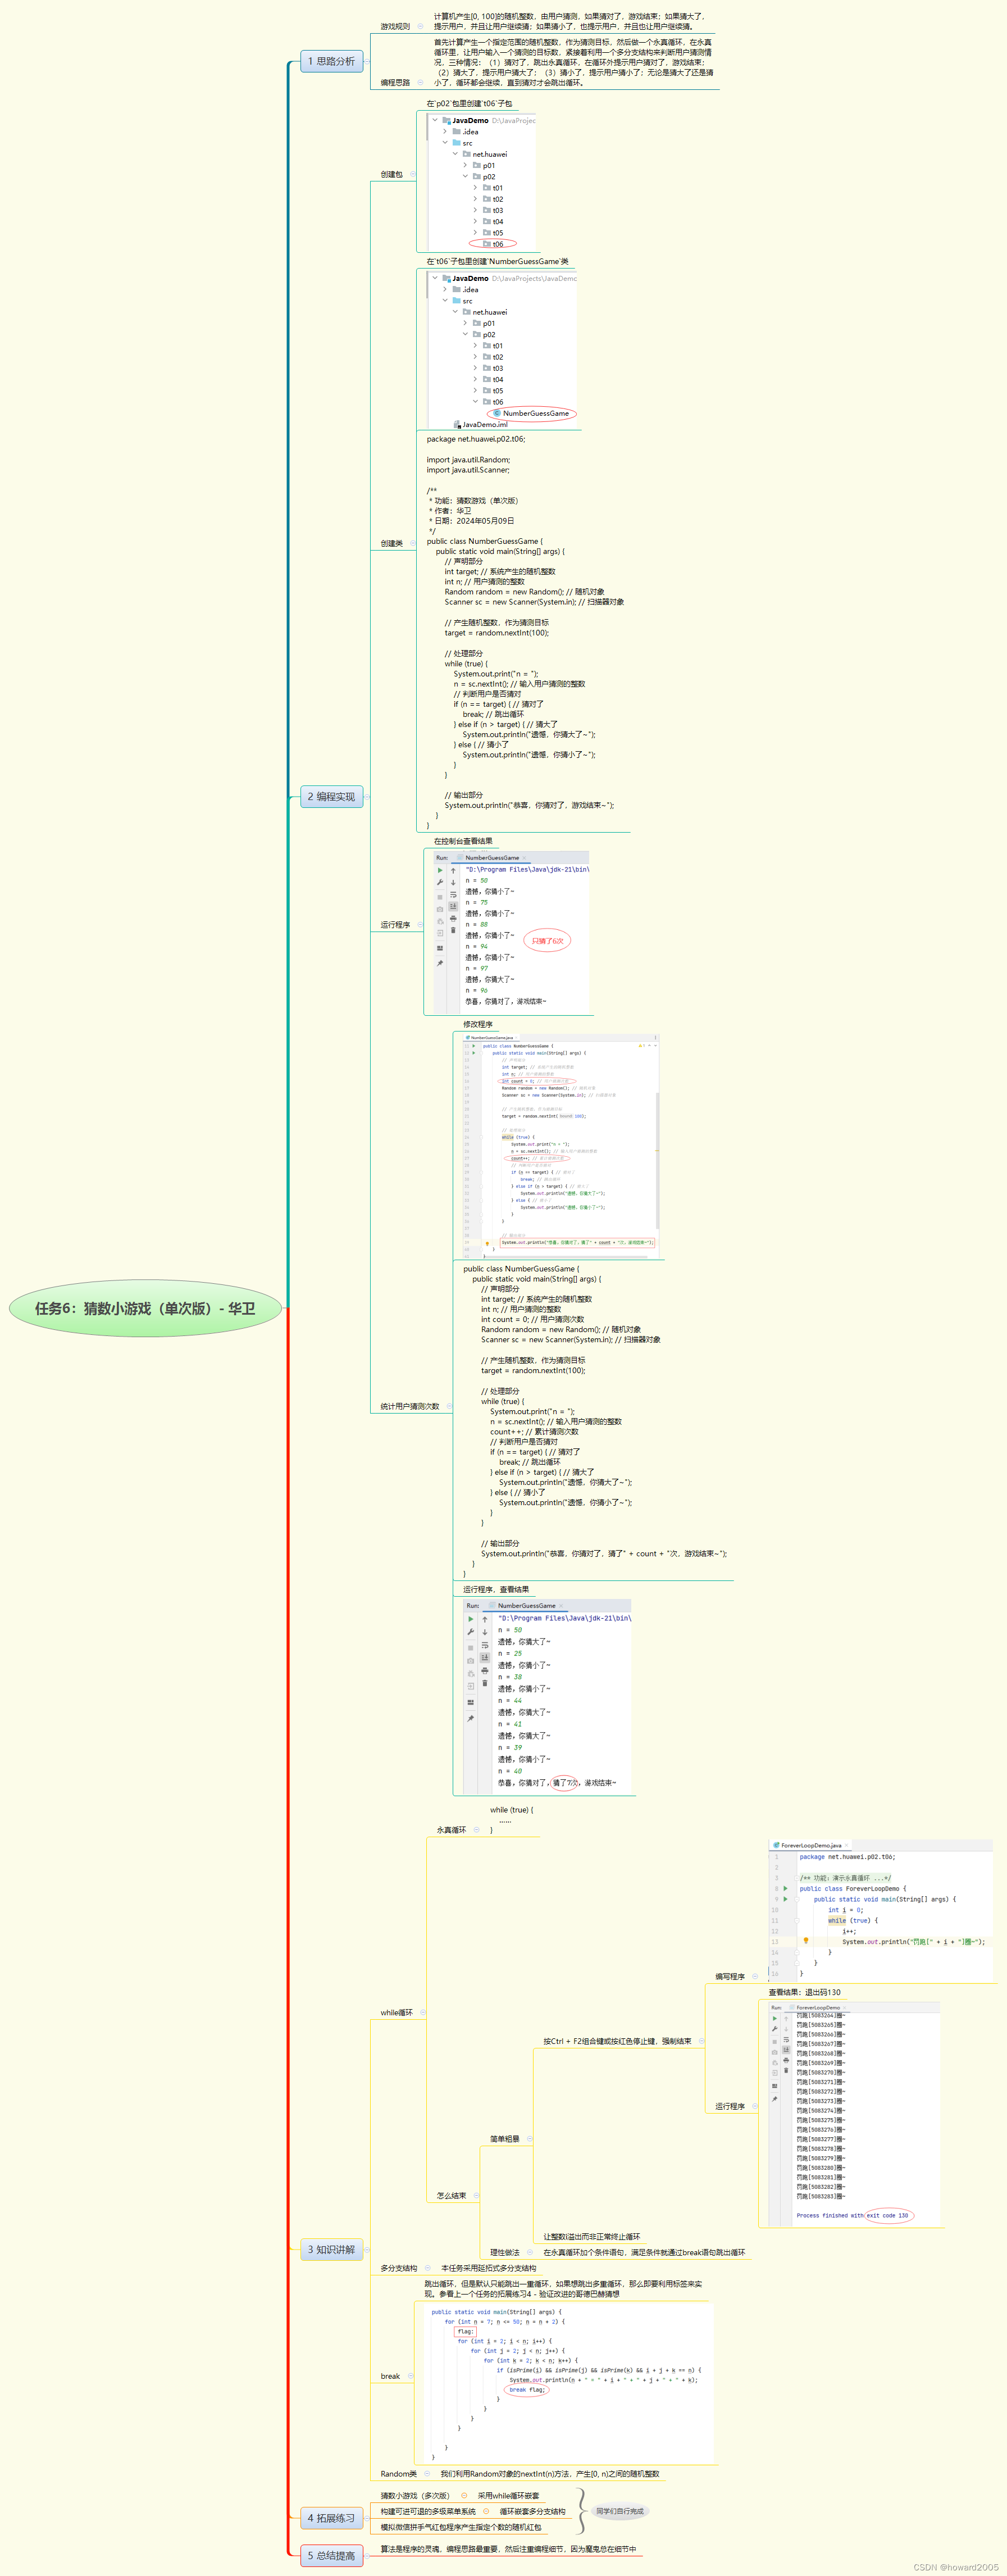Click the '简单粗暴' subtopic
The height and width of the screenshot is (2576, 1007).
pos(505,2138)
